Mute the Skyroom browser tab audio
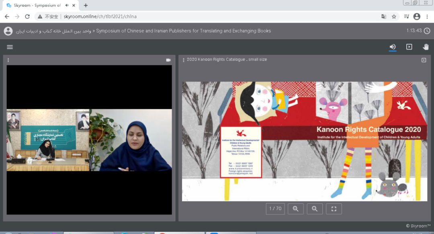The width and height of the screenshot is (434, 234). point(66,6)
